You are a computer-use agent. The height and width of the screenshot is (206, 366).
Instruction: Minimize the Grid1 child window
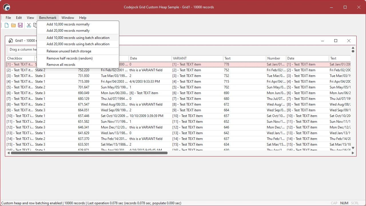pos(323,41)
